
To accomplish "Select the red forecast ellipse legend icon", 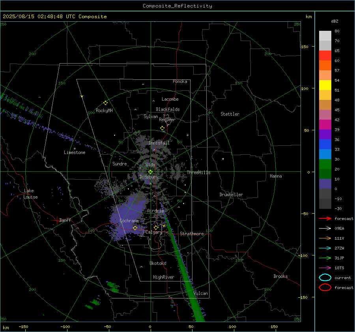I will tap(325, 287).
